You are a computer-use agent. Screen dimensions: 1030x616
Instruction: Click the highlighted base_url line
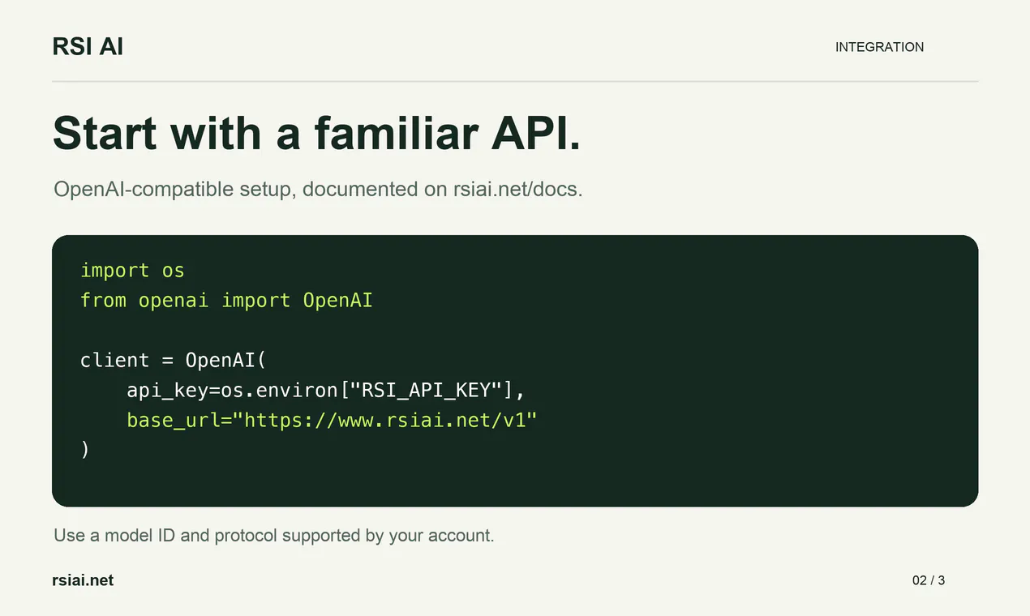point(332,420)
